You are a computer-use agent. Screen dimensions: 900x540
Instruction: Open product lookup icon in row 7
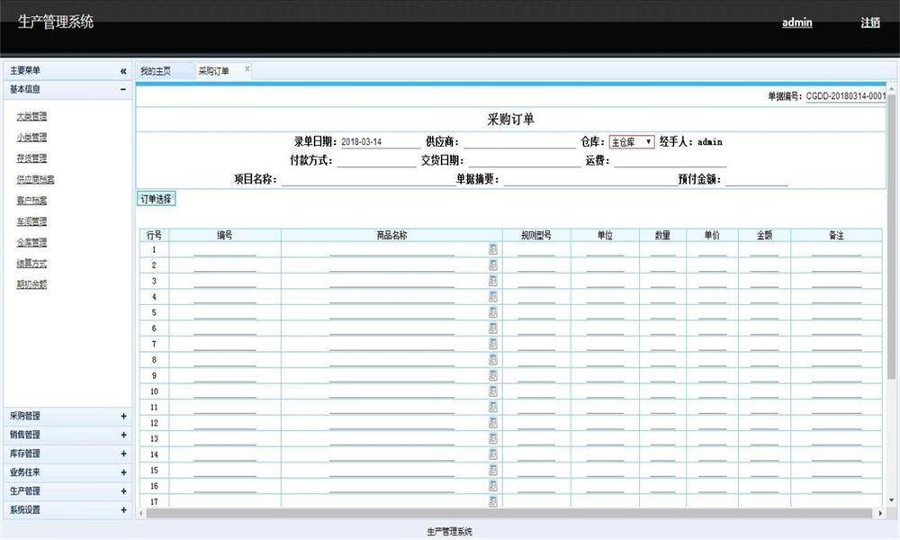tap(492, 344)
